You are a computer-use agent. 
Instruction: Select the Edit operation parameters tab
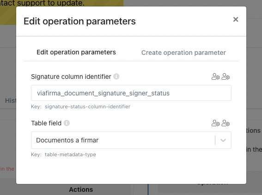(x=76, y=53)
